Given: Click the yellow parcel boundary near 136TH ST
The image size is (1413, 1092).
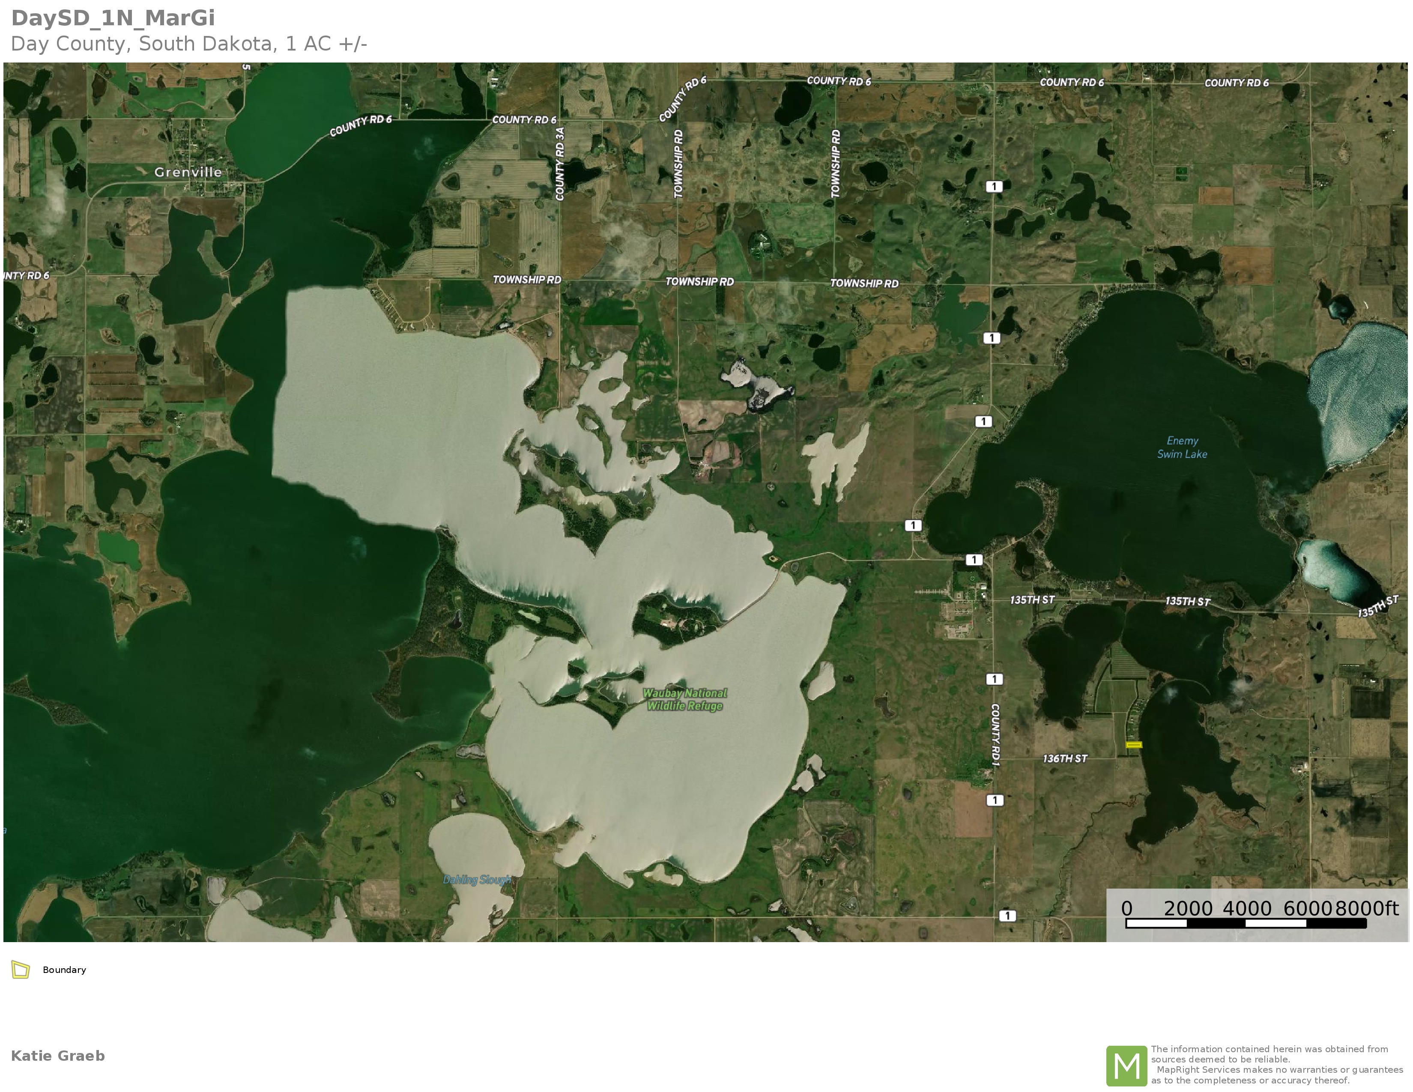Looking at the screenshot, I should 1133,745.
